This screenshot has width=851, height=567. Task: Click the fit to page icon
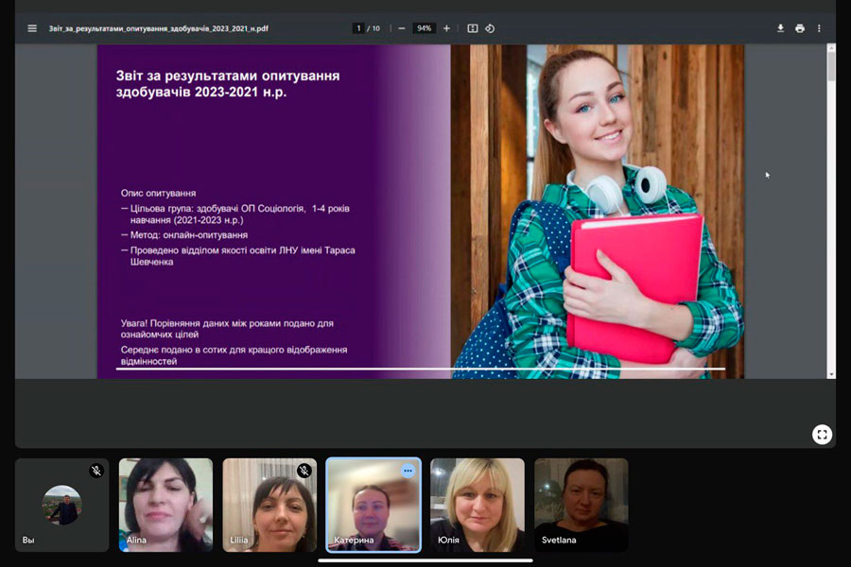click(473, 28)
